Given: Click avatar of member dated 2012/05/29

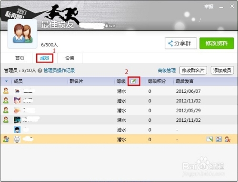Looking at the screenshot, I should (17, 110).
